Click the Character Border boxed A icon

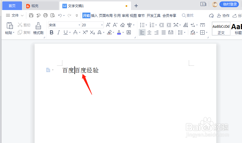129,32
